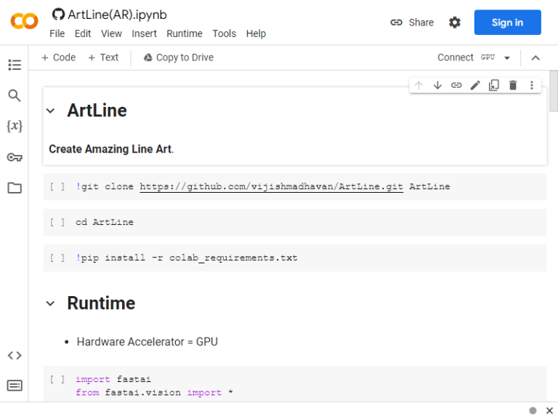Open the Terminal panel icon

click(15, 386)
